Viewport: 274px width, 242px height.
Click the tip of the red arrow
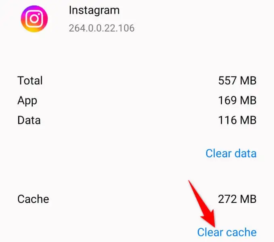[215, 226]
